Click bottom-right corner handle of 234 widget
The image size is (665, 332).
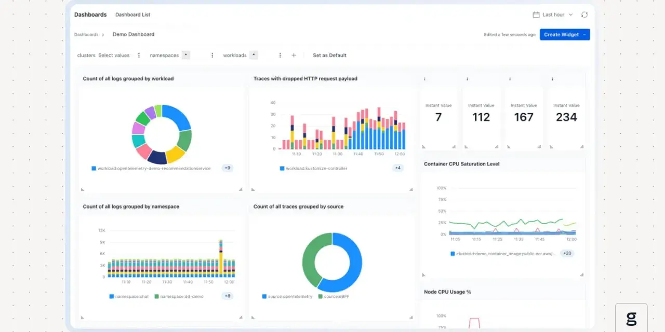coord(582,147)
